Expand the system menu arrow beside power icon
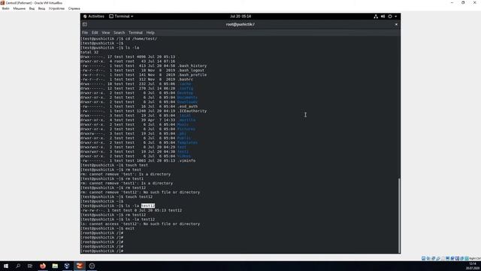 pyautogui.click(x=396, y=17)
